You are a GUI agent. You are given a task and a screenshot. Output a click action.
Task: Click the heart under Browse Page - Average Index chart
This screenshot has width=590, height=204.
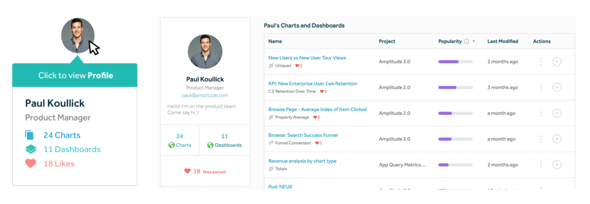pos(316,118)
